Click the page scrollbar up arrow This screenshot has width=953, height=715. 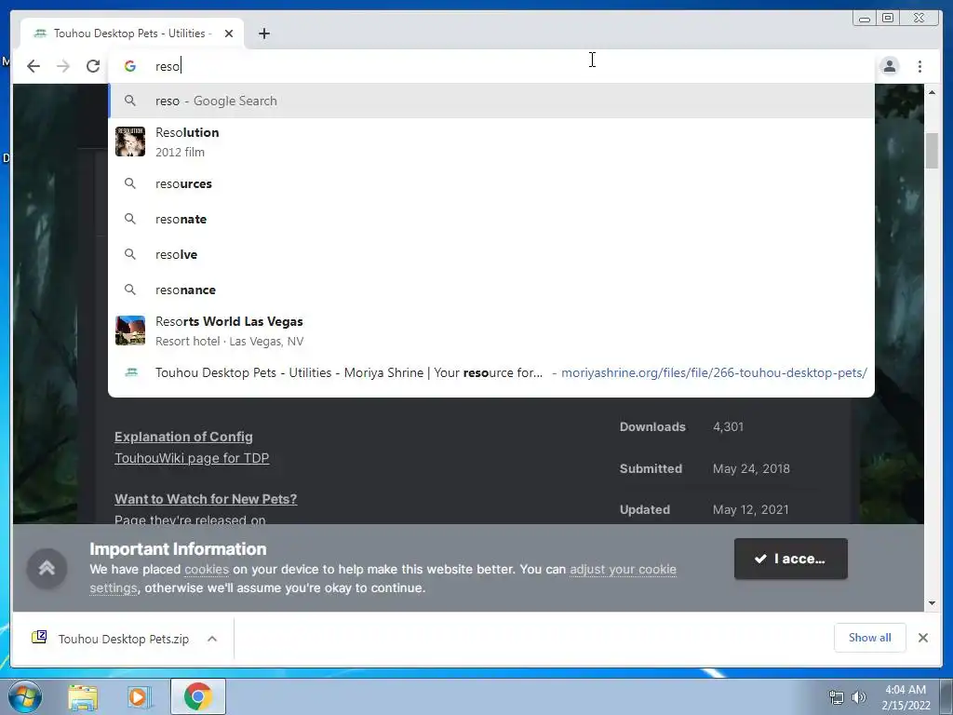(933, 92)
